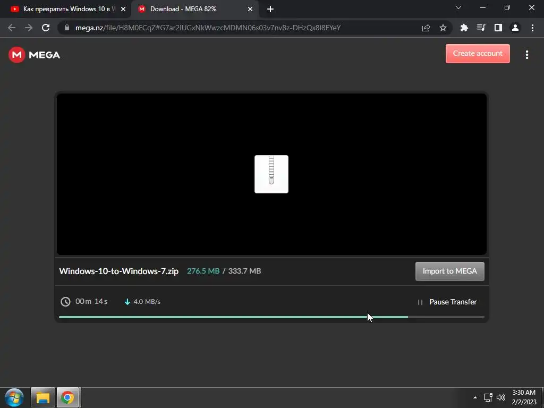Open the volume control tray icon

pos(501,397)
